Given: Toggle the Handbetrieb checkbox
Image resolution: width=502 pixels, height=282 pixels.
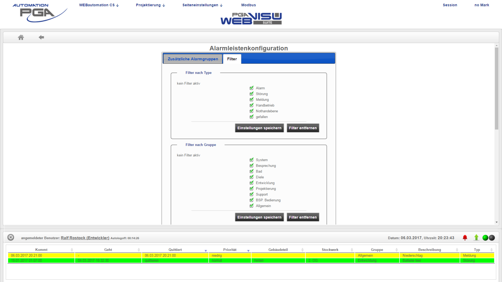Looking at the screenshot, I should [x=251, y=105].
